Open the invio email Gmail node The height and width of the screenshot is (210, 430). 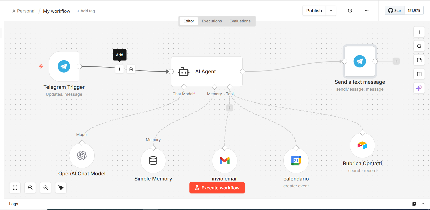coord(225,161)
